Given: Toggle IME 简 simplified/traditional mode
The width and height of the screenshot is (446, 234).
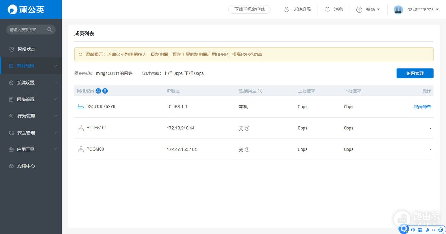Looking at the screenshot, I should [420, 230].
